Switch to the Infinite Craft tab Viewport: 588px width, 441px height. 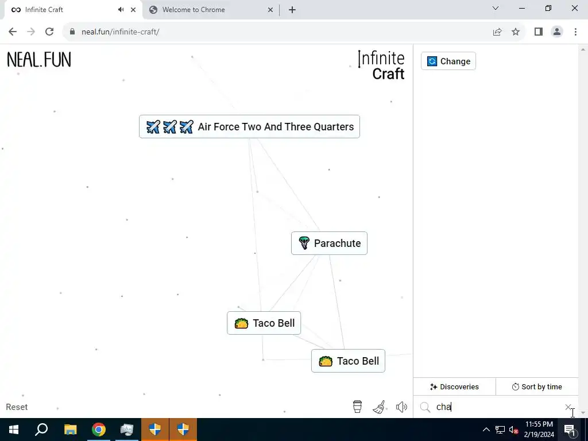coord(73,10)
